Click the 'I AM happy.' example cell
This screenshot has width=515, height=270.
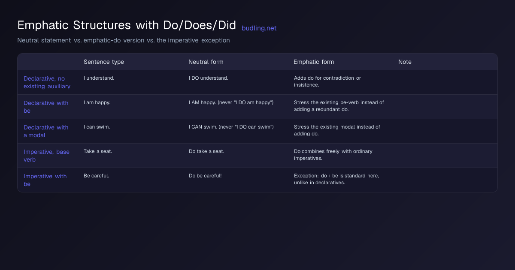231,102
